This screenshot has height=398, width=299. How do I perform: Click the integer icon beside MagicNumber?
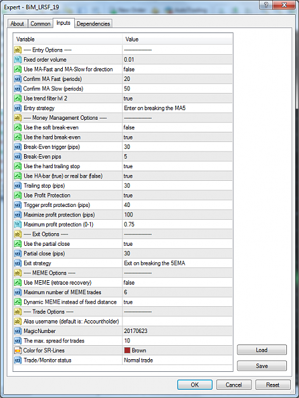point(18,331)
